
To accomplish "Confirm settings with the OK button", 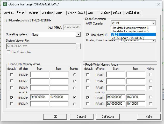I will pyautogui.click(x=55, y=117).
